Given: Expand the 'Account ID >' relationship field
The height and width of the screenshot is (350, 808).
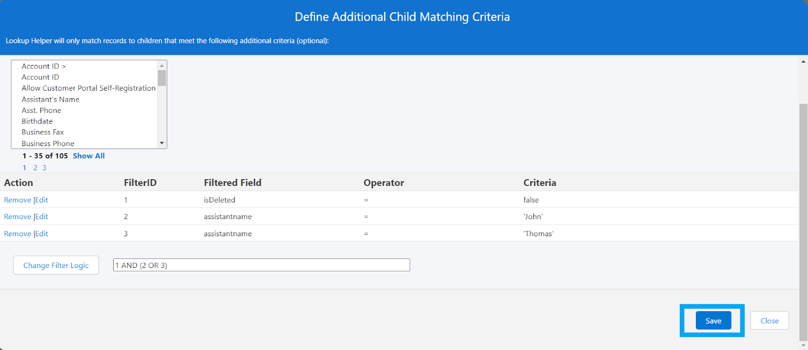Looking at the screenshot, I should [x=43, y=66].
